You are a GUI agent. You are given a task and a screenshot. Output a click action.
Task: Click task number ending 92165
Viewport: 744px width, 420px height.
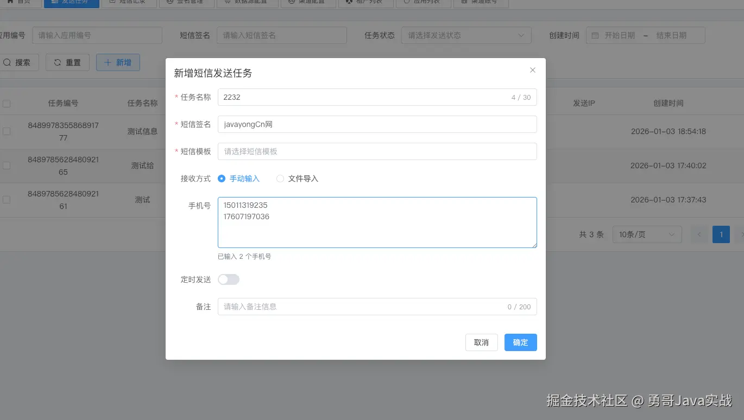[x=63, y=166]
